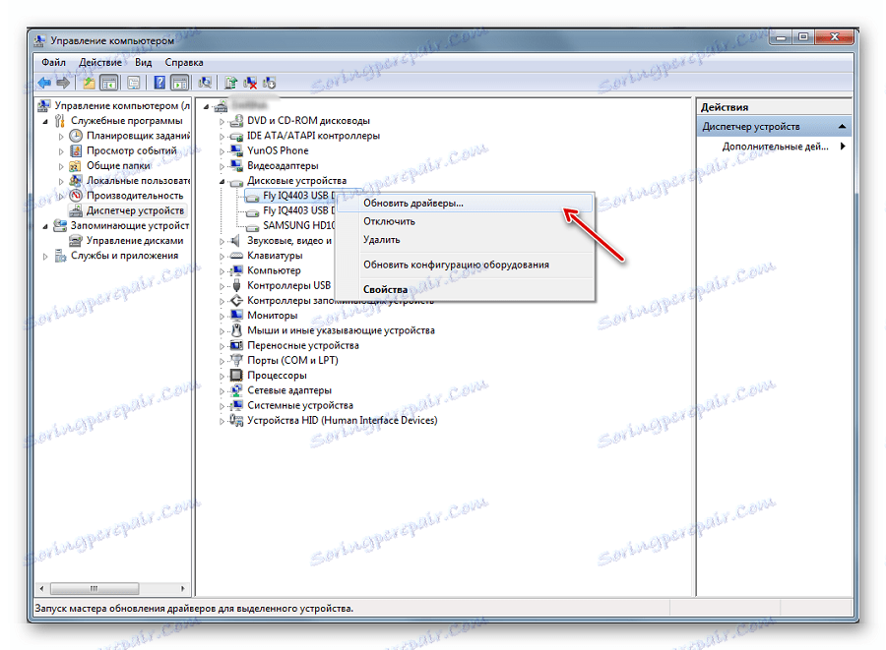Viewport: 886px width, 650px height.
Task: Click the Up one level folder icon
Action: [x=89, y=83]
